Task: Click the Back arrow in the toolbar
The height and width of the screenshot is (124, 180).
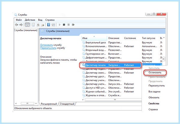Action: [16, 25]
